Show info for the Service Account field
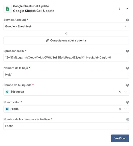The width and height of the screenshot is (133, 146). click(x=128, y=20)
